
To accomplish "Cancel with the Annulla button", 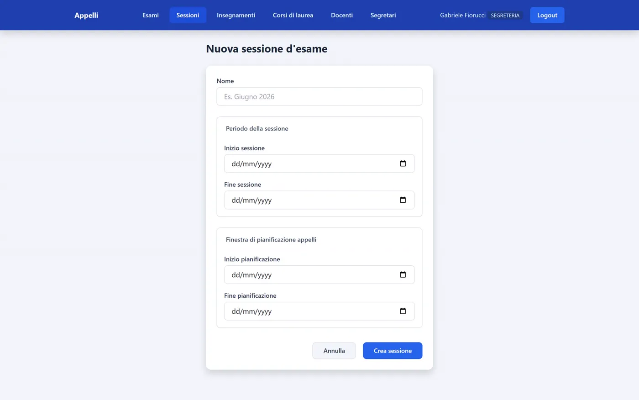I will tap(334, 351).
